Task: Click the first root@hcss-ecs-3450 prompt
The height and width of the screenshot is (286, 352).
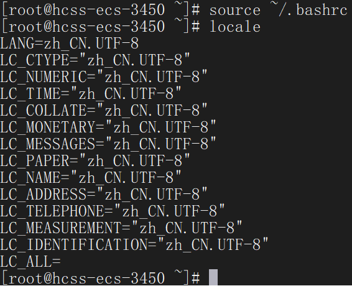Action: [x=101, y=10]
